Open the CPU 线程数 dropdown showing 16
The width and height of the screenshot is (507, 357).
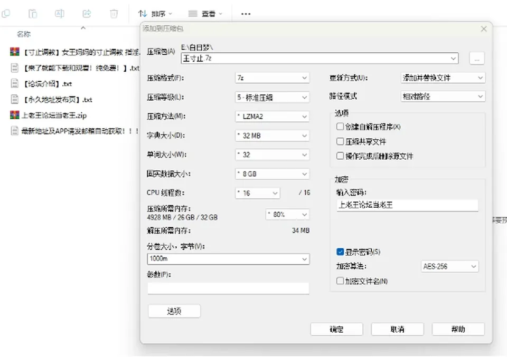258,193
